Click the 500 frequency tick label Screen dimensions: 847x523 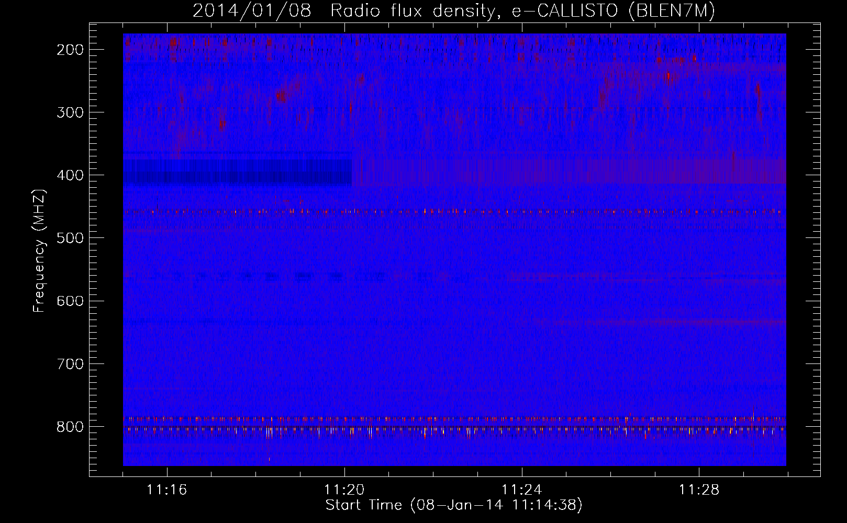pyautogui.click(x=70, y=238)
